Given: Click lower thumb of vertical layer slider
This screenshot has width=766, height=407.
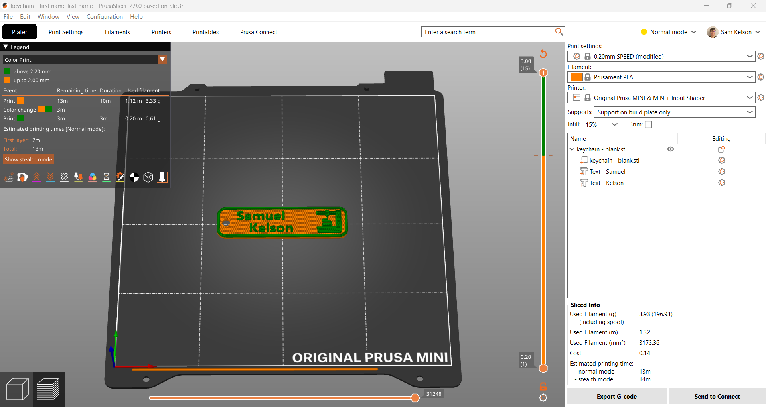Looking at the screenshot, I should [x=543, y=368].
